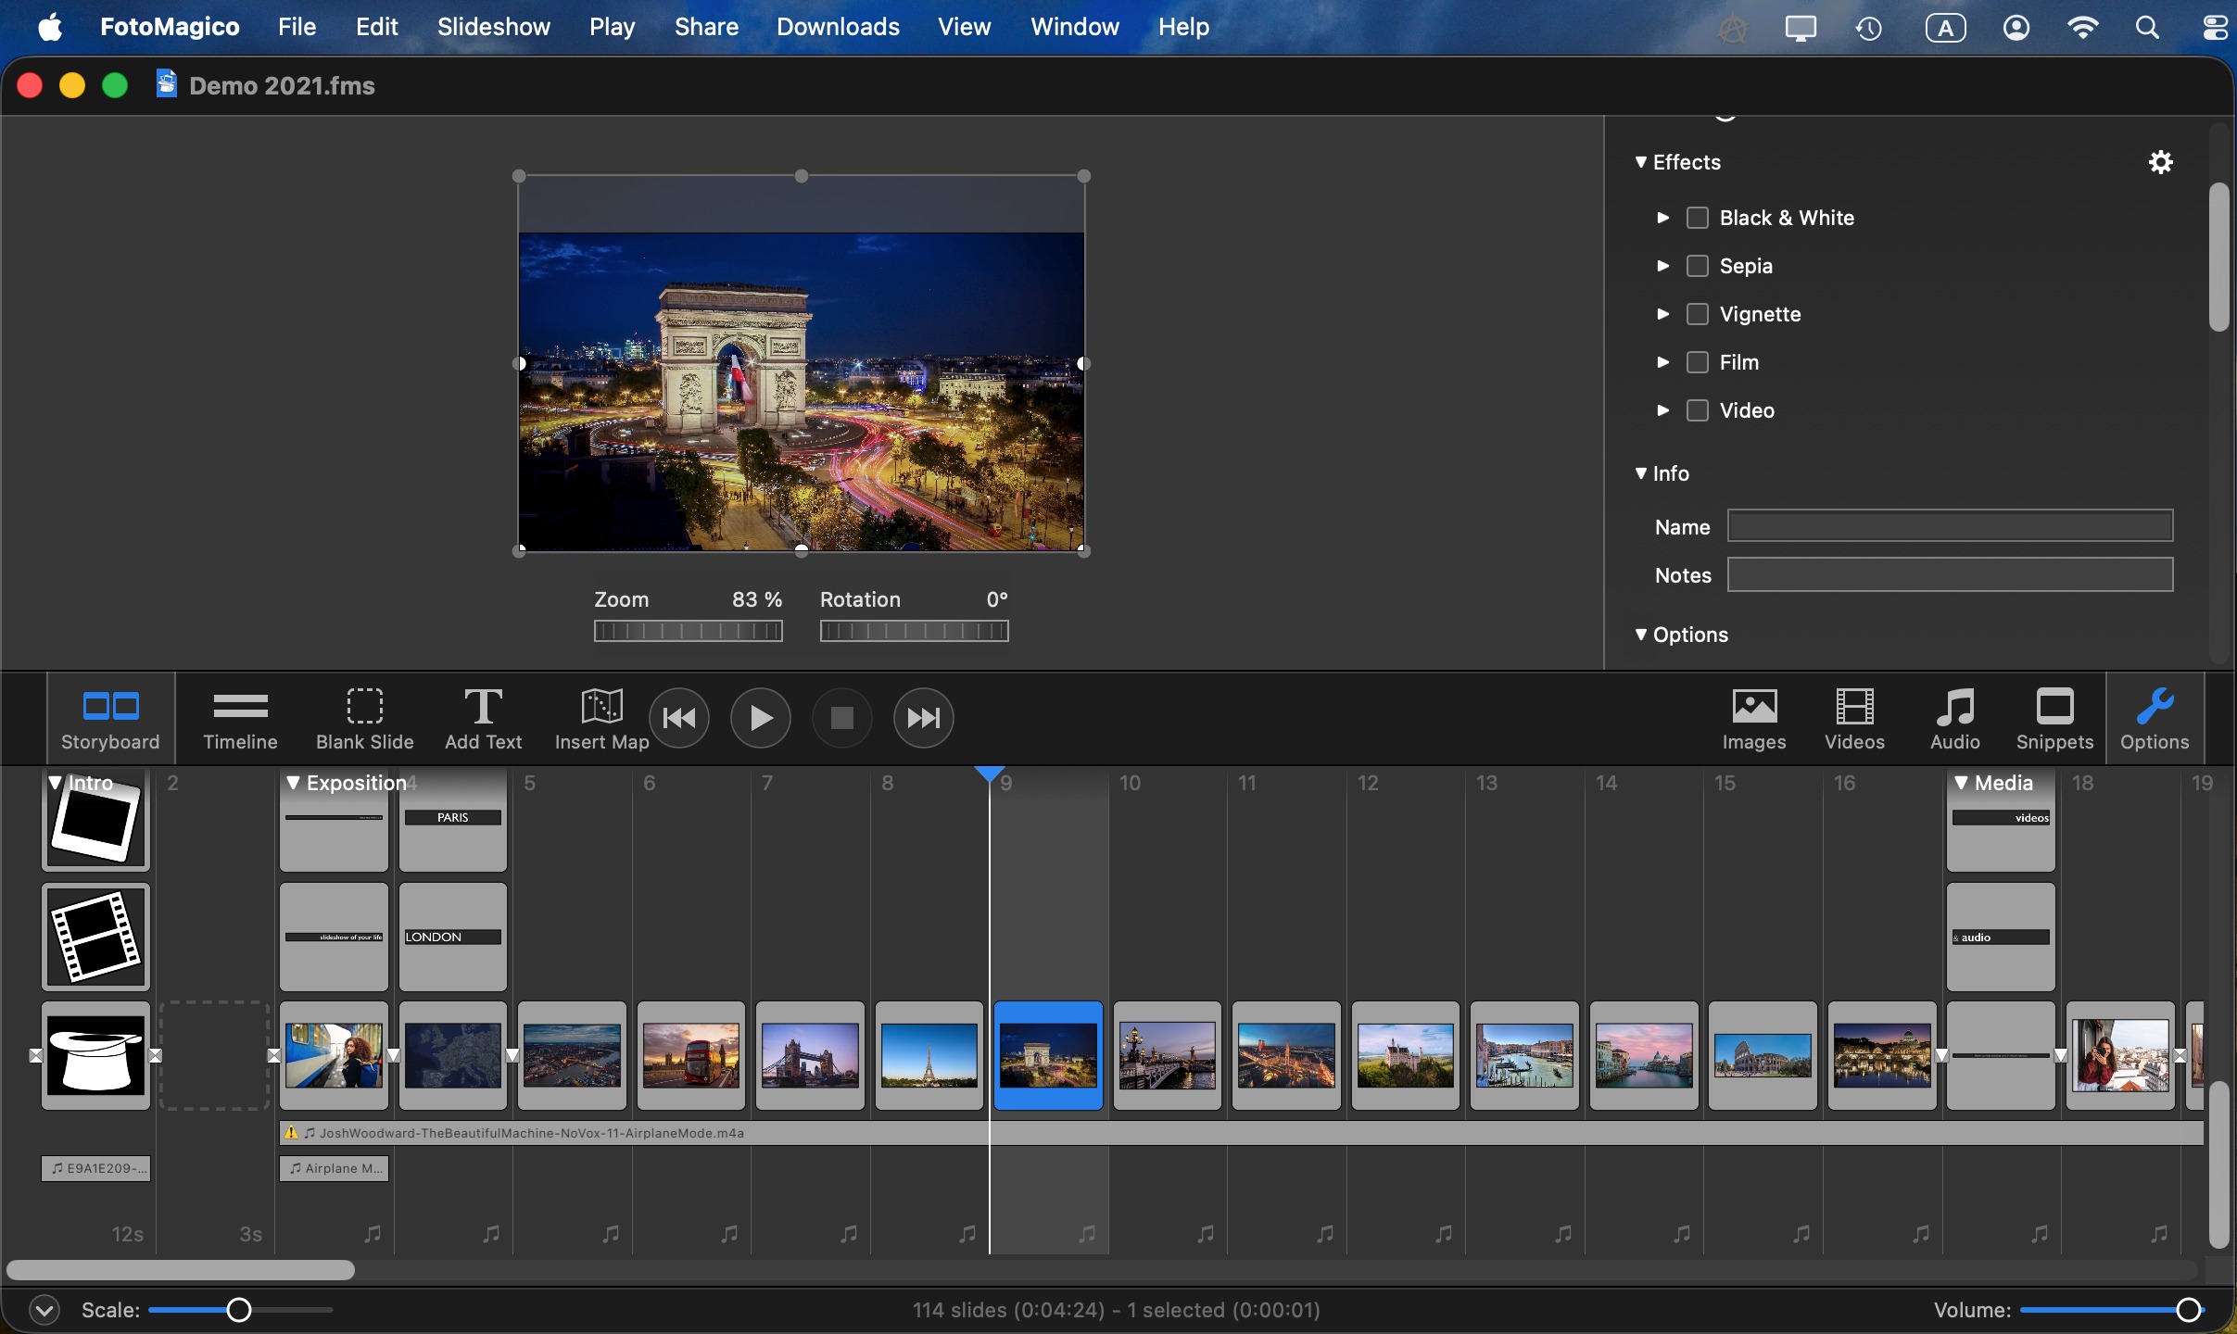The image size is (2237, 1334).
Task: Open Time Machine menu bar icon
Action: click(1868, 28)
